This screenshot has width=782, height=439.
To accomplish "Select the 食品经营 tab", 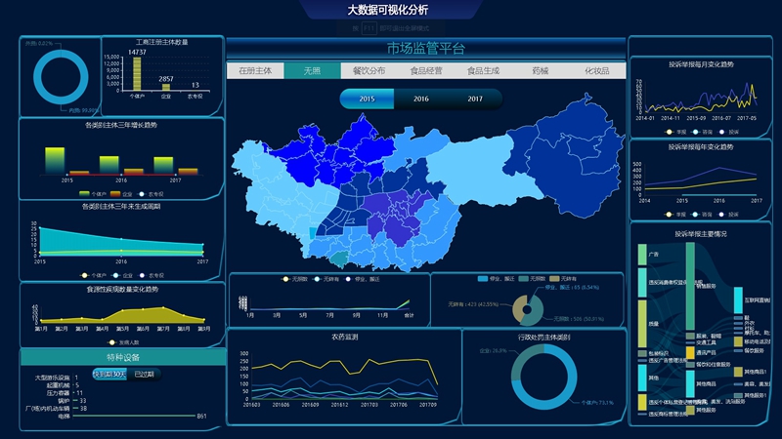I will pos(426,71).
